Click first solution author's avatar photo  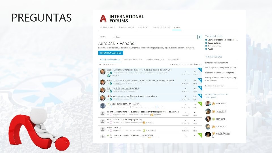tap(208, 104)
